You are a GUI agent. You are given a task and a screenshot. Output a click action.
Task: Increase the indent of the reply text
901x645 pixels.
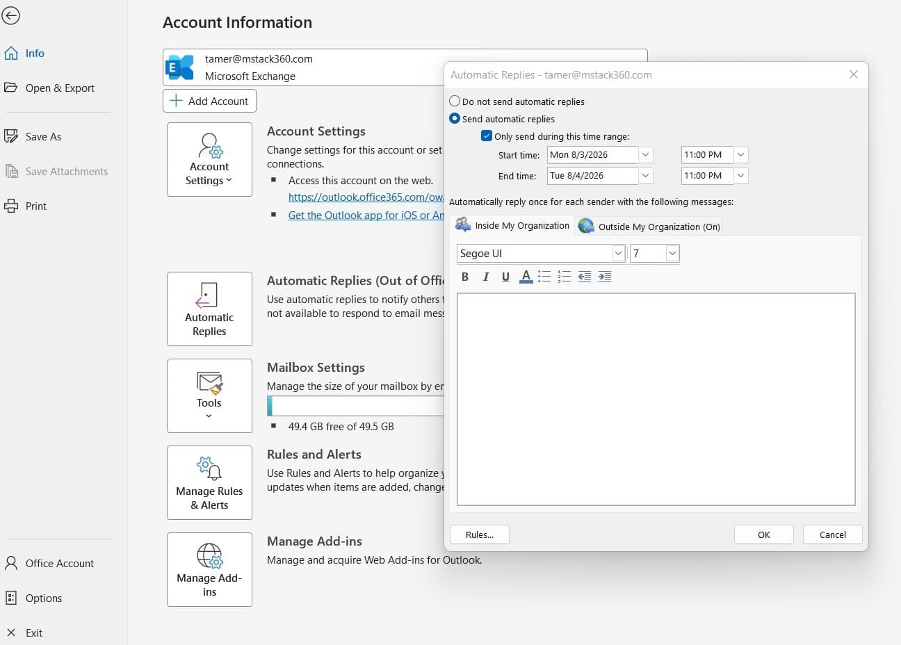605,277
